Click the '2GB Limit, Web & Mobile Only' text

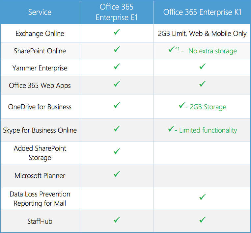pyautogui.click(x=202, y=34)
